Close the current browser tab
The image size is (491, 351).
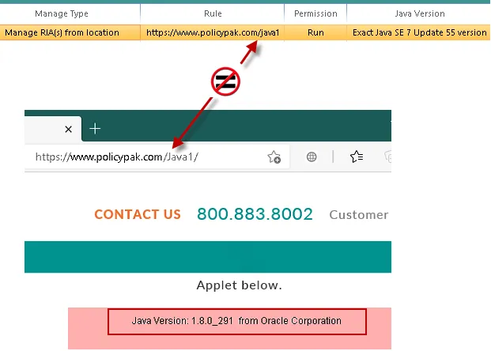(68, 129)
